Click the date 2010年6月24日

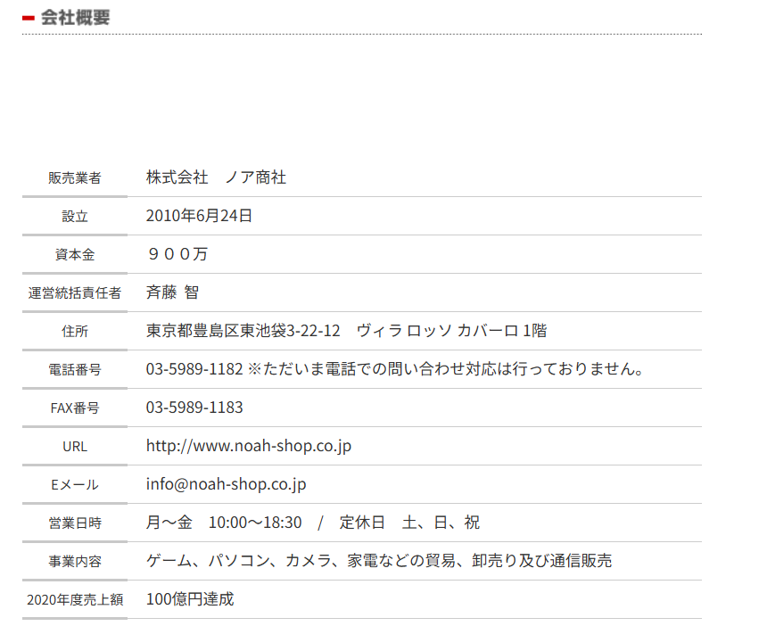coord(199,216)
